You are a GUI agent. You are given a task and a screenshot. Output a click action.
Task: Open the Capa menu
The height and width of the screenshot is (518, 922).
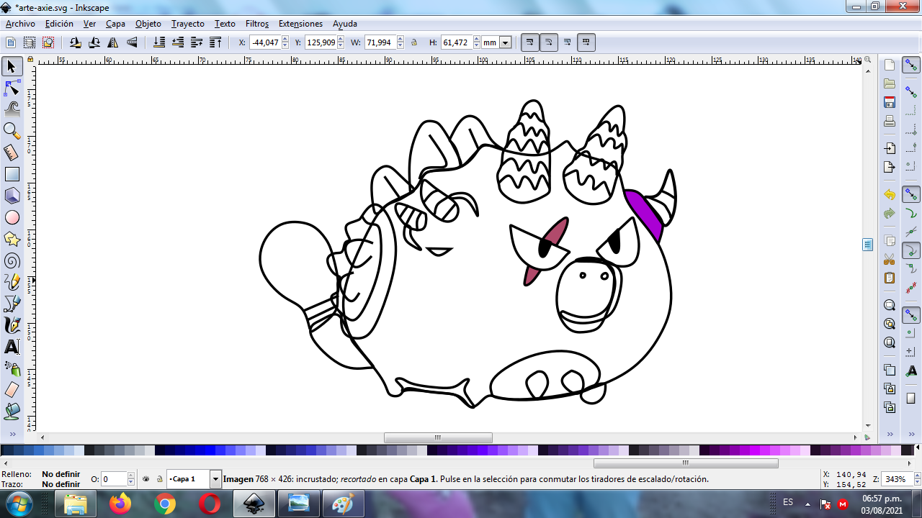[115, 24]
